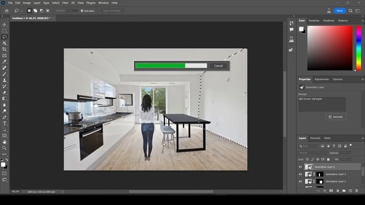The image size is (365, 205).
Task: Toggle layer filtering switch in Layers panel
Action: [x=351, y=146]
